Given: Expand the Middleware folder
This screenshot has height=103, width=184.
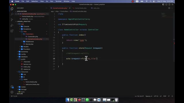Looking at the screenshot, I should (30, 41).
